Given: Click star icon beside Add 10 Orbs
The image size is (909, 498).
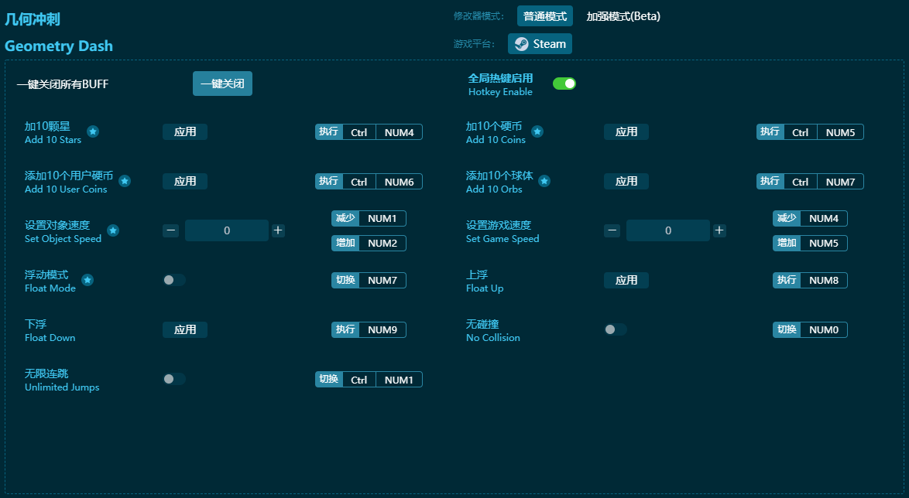Looking at the screenshot, I should (x=544, y=181).
